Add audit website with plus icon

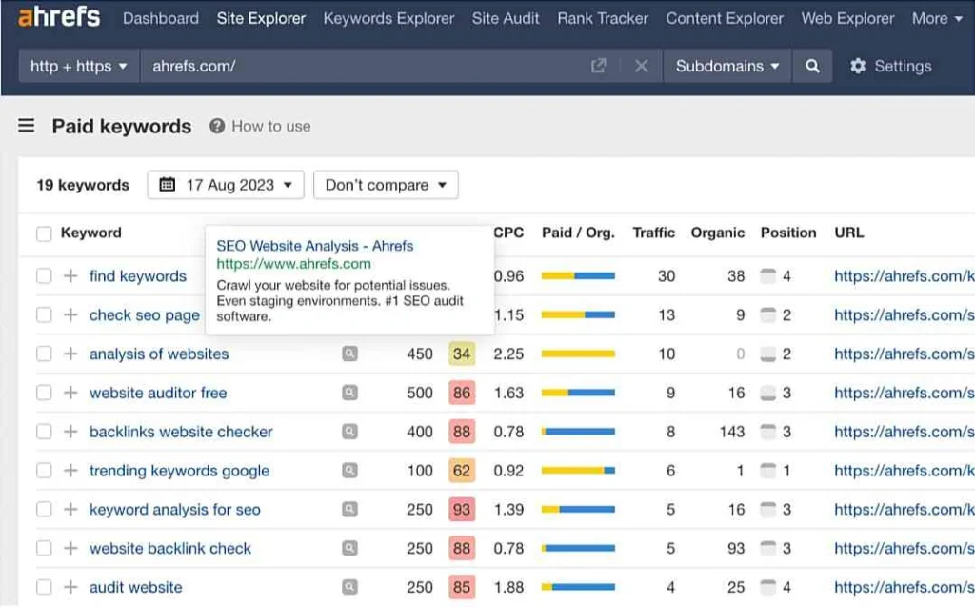click(x=70, y=587)
